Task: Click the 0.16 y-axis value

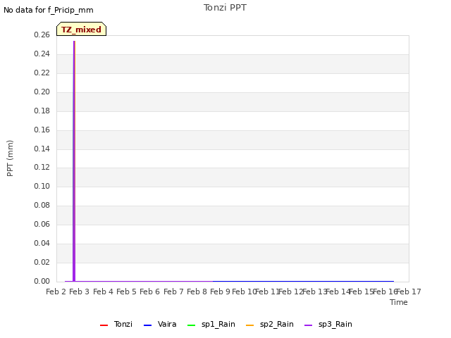Action: click(42, 130)
